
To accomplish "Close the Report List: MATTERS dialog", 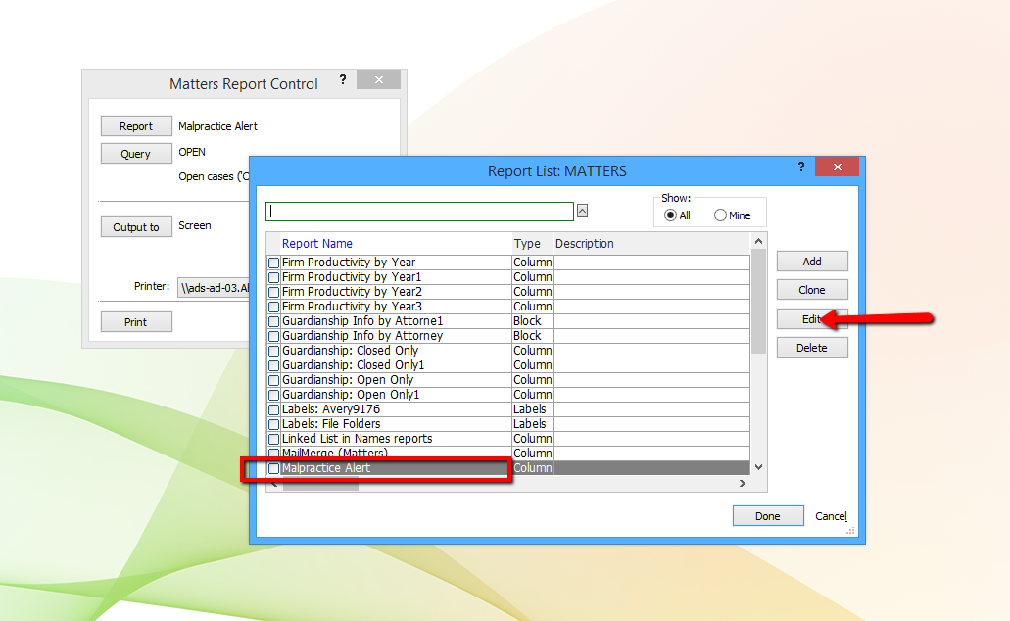I will point(837,167).
